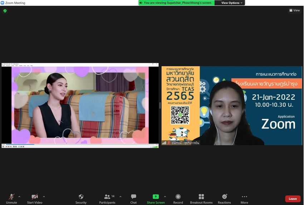Screen dimensions: 304x205
Task: Click the muted mic icon on speaker name
Action: (169, 143)
